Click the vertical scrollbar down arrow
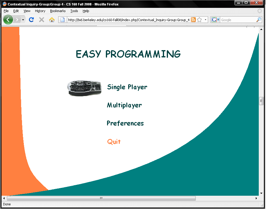The width and height of the screenshot is (266, 209). [x=261, y=193]
